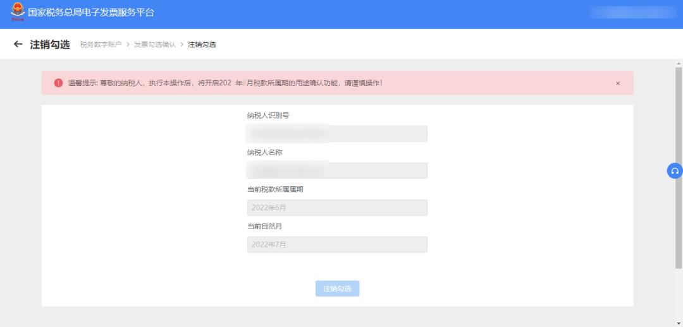Click the 2022年7月 natural month field
The image size is (683, 327).
337,244
